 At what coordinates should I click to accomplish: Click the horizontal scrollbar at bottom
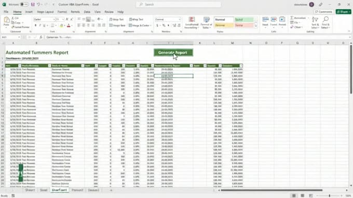(271, 190)
